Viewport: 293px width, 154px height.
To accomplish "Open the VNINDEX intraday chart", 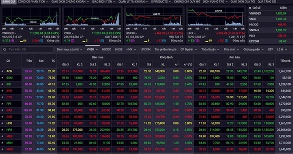I will pyautogui.click(x=31, y=17).
